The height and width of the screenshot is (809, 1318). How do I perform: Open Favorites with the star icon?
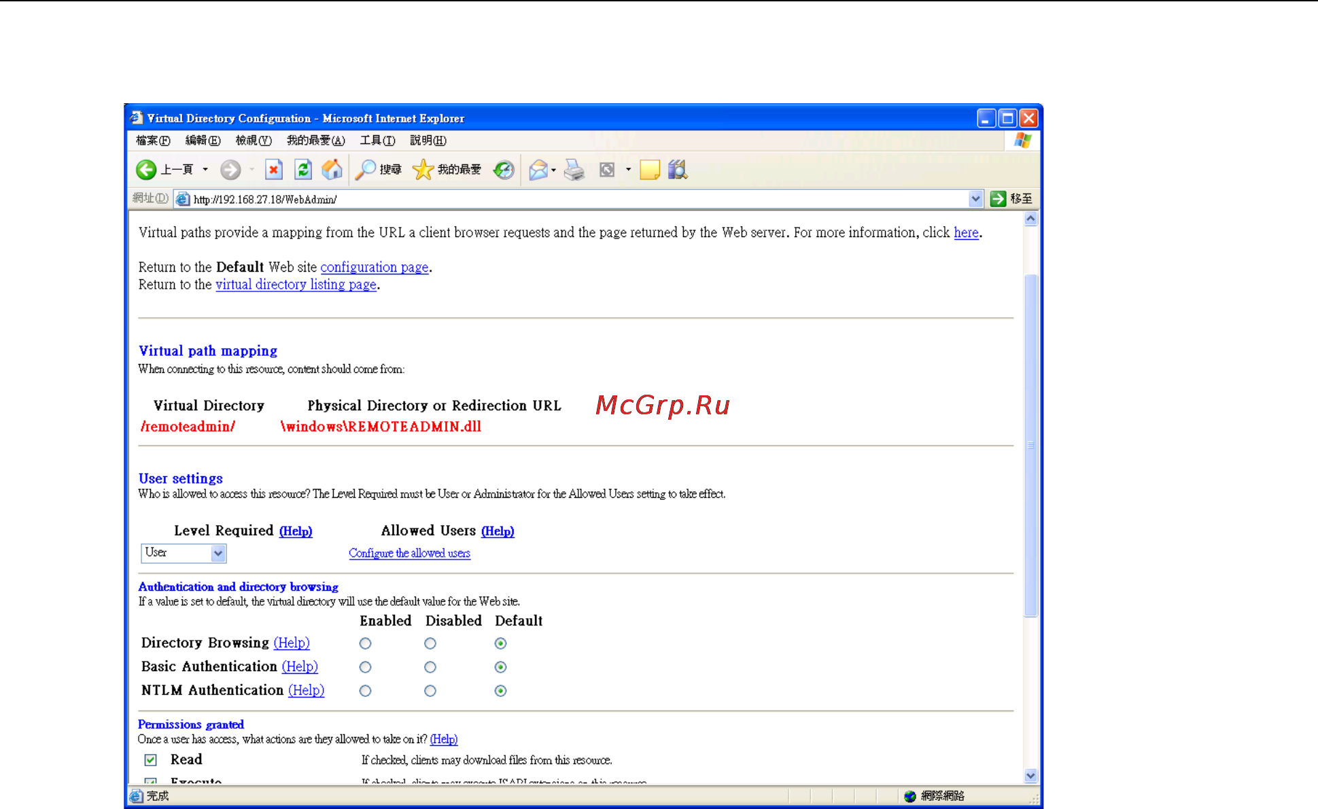pos(423,170)
